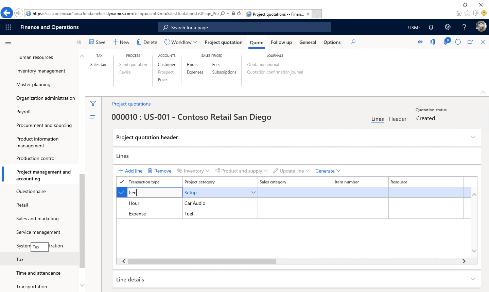The width and height of the screenshot is (489, 292).
Task: Toggle row selector for Fee line
Action: click(122, 193)
